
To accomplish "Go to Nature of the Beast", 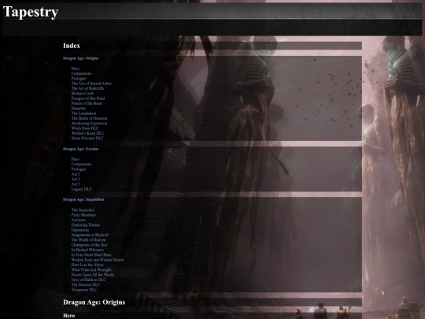I will click(87, 103).
